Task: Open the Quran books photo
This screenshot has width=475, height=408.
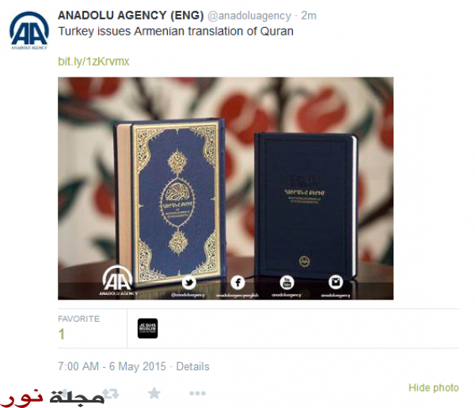Action: coord(226,188)
